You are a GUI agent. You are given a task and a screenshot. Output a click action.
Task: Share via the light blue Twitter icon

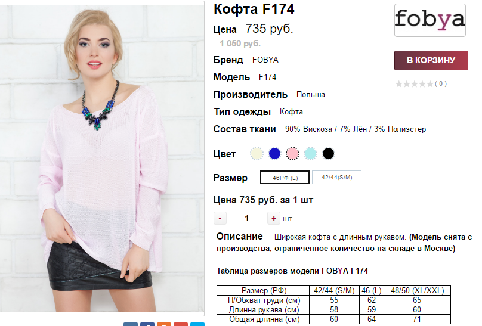click(197, 324)
